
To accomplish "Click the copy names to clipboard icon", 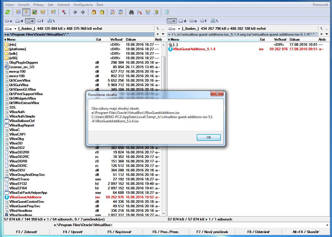I will [x=156, y=12].
